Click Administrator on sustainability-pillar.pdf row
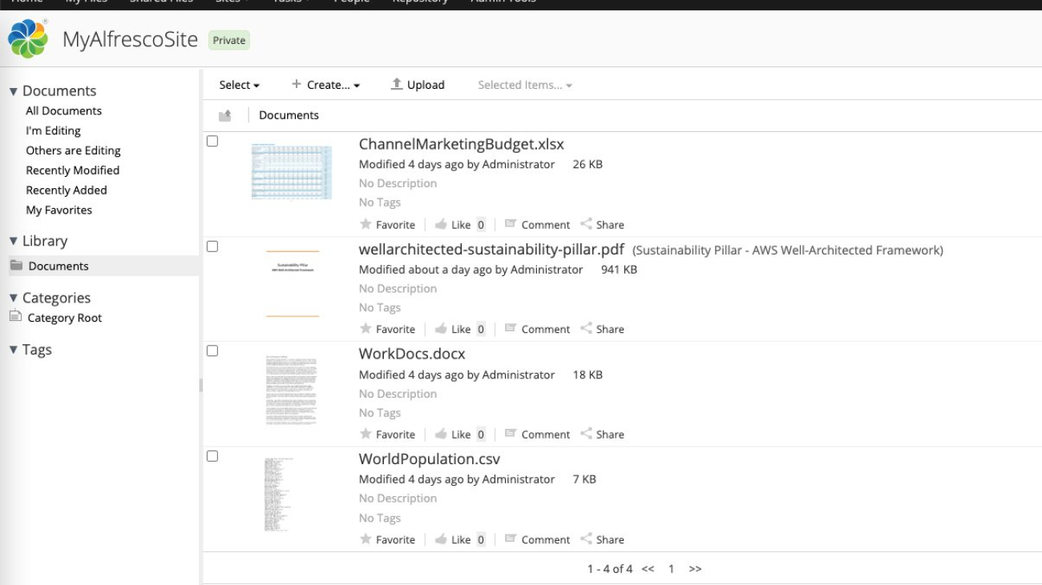1042x585 pixels. click(x=547, y=270)
